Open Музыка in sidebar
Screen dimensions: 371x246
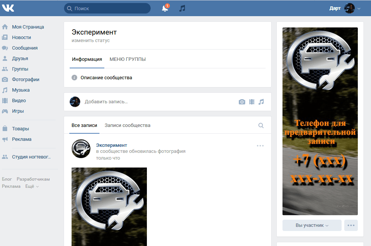[21, 90]
